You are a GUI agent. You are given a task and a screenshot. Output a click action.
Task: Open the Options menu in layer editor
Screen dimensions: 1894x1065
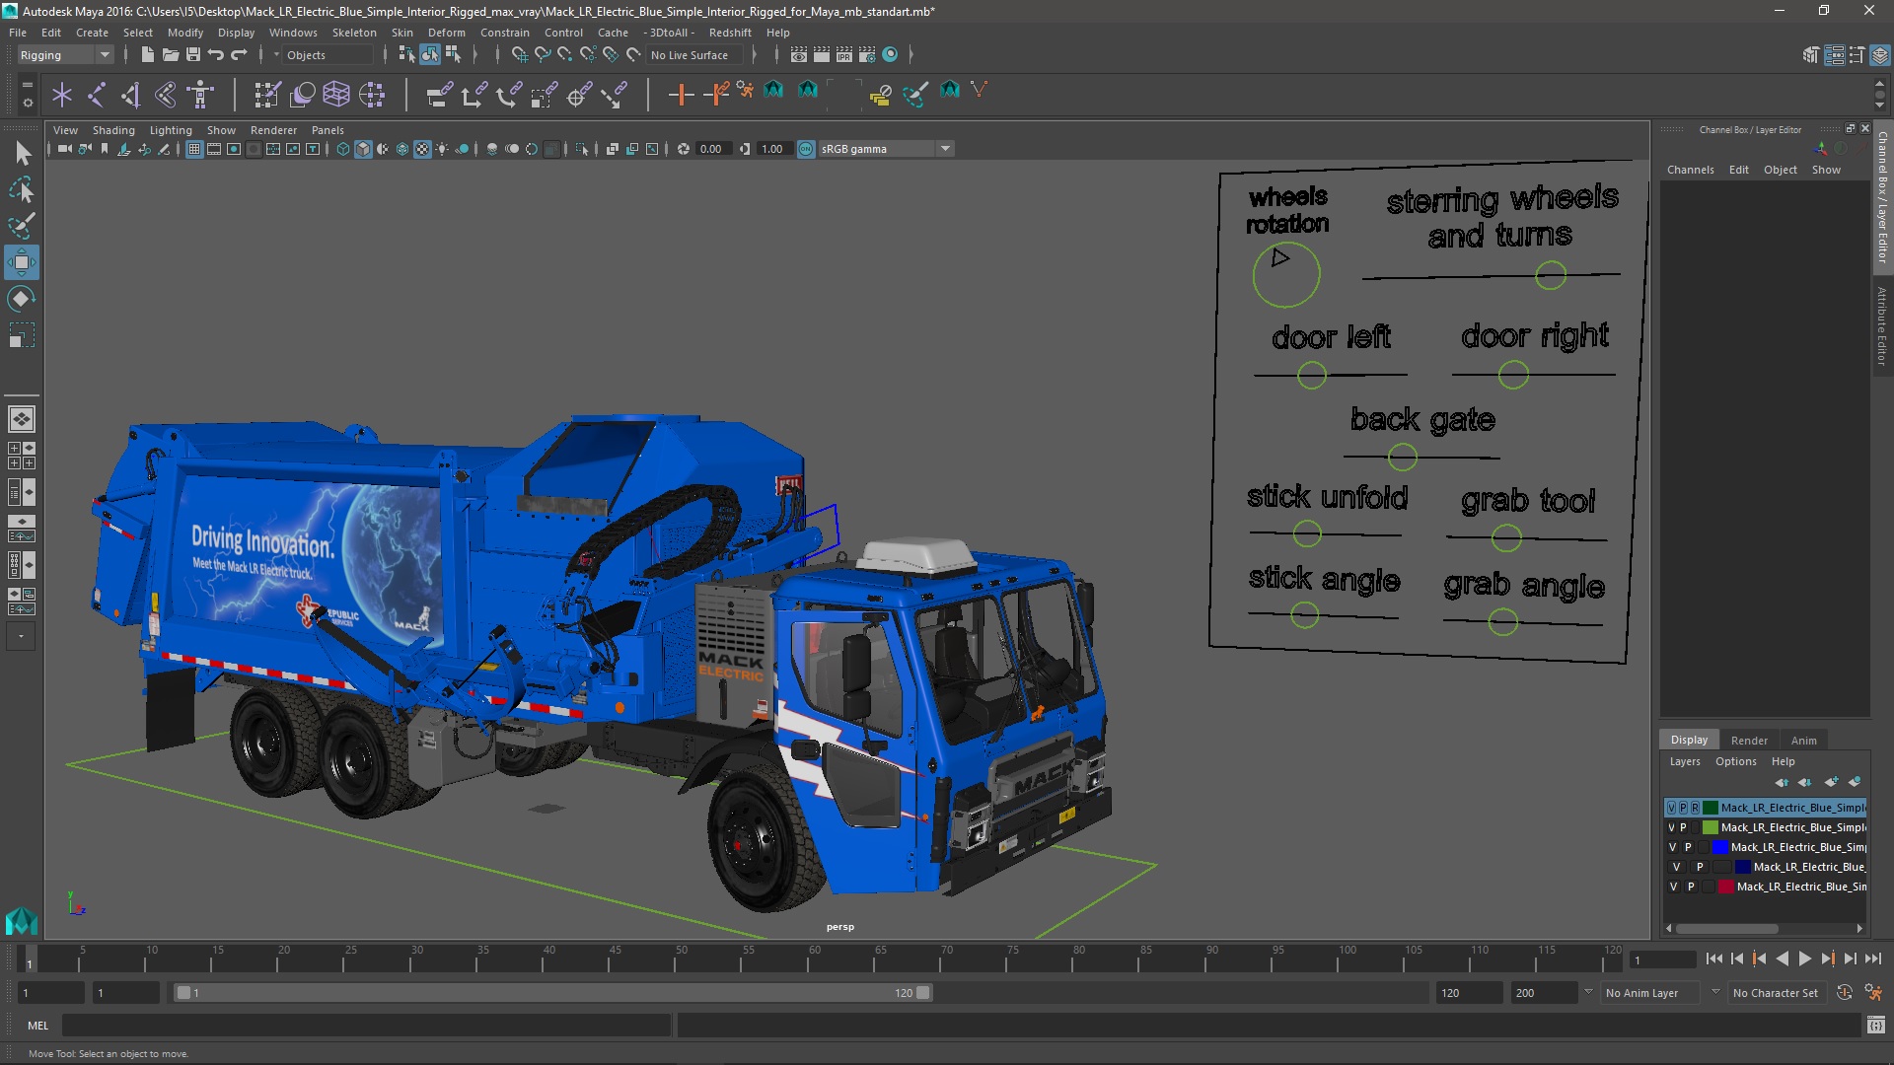point(1735,761)
